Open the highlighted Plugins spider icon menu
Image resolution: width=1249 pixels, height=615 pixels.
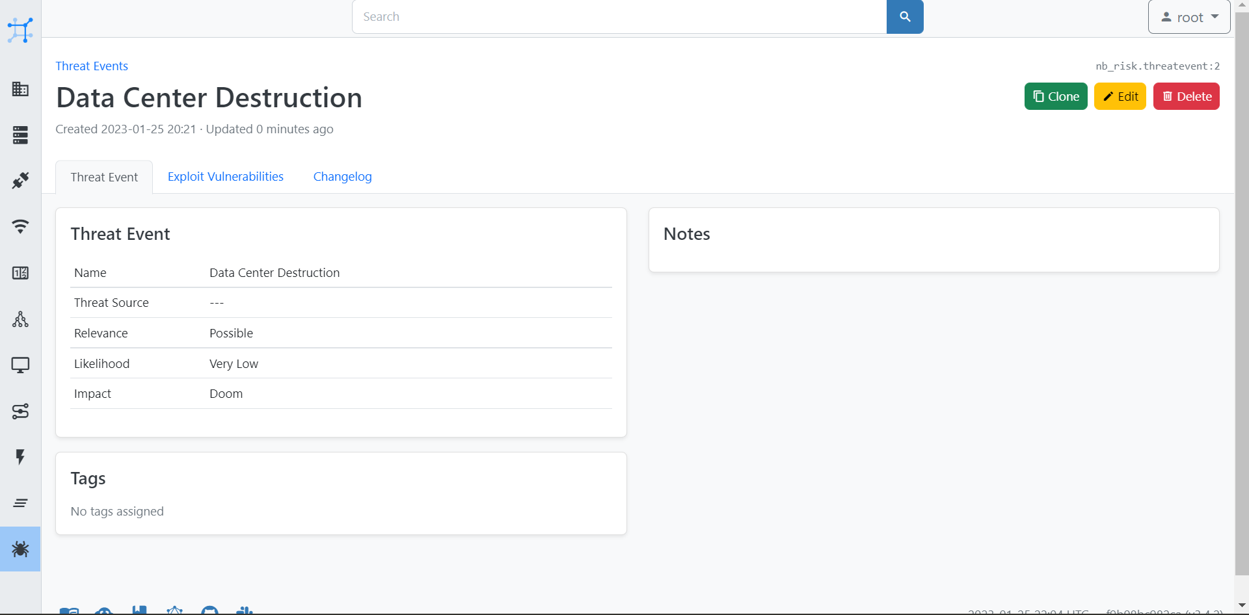(x=20, y=549)
